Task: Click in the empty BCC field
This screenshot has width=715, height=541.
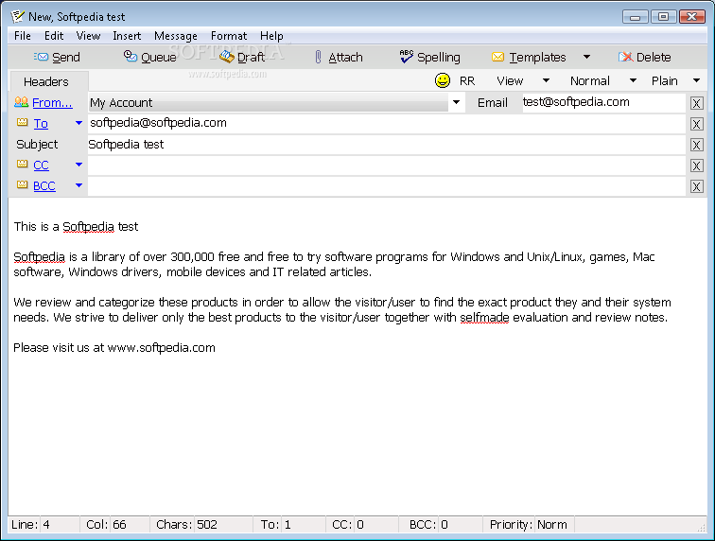Action: (386, 186)
